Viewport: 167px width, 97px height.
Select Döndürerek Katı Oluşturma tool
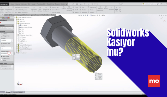point(8,10)
